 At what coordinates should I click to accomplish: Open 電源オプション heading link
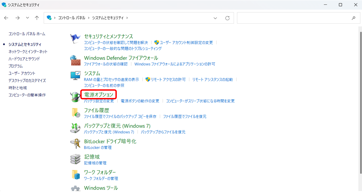point(99,95)
